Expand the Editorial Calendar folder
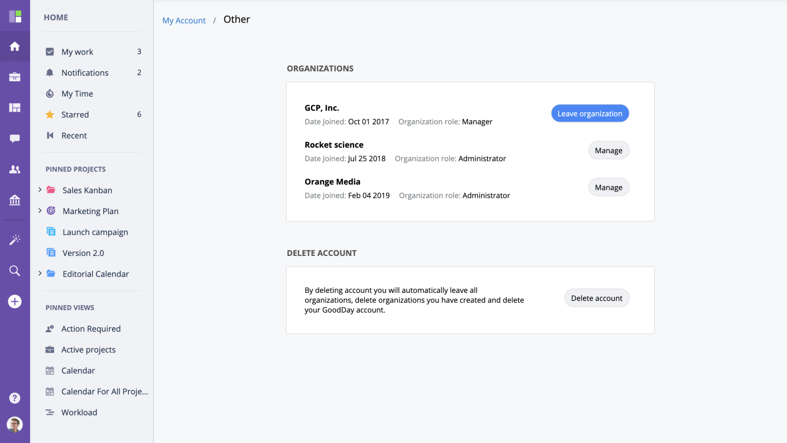The width and height of the screenshot is (787, 443). 40,273
